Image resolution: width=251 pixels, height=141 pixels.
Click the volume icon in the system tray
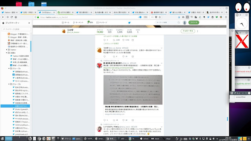point(213,139)
